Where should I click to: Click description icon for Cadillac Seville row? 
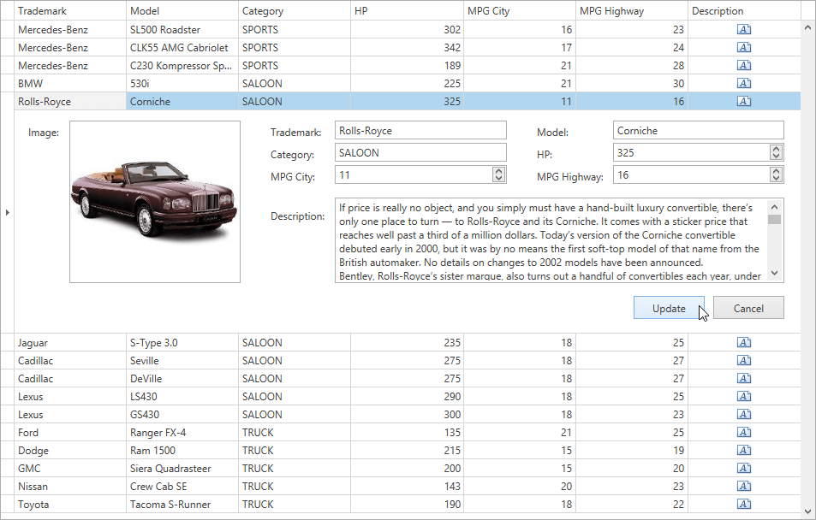click(744, 360)
